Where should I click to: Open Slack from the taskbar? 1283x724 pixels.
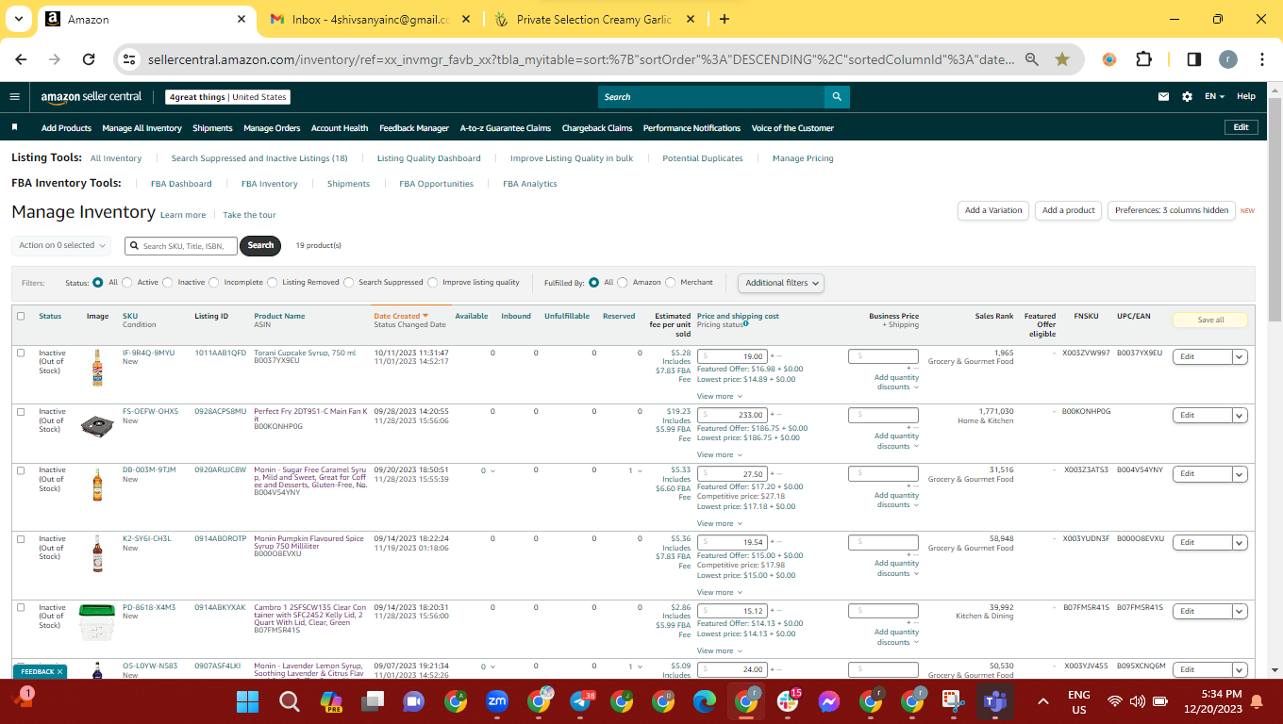(x=788, y=701)
